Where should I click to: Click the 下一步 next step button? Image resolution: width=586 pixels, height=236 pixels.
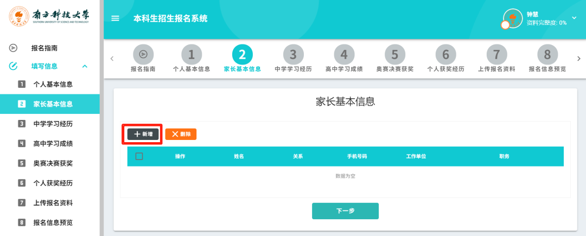coord(345,211)
